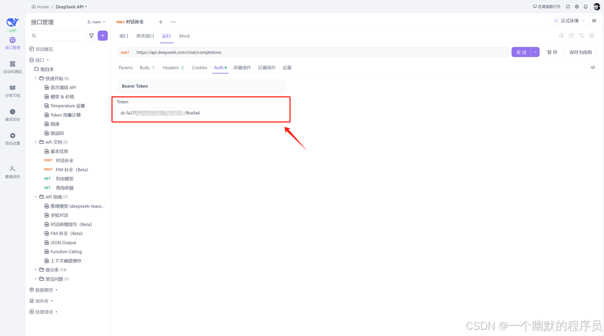Click the overlapping circles icon in tab toolbar

(571, 35)
